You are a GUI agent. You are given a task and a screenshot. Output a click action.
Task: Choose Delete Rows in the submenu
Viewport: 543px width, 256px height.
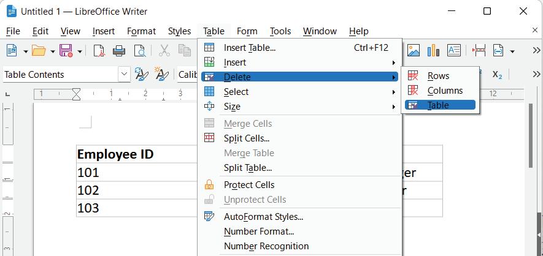coord(438,76)
